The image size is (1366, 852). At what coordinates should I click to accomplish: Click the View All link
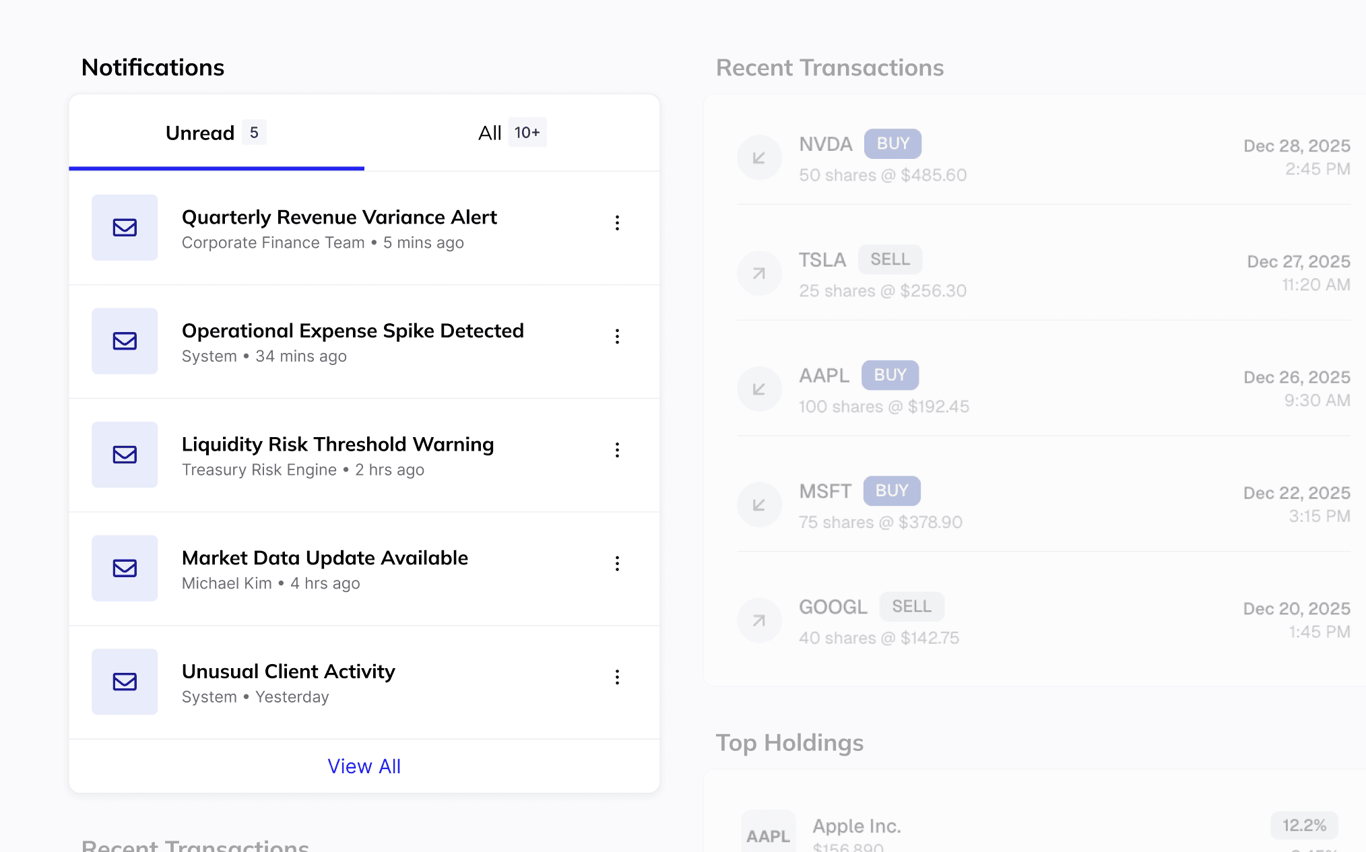364,766
